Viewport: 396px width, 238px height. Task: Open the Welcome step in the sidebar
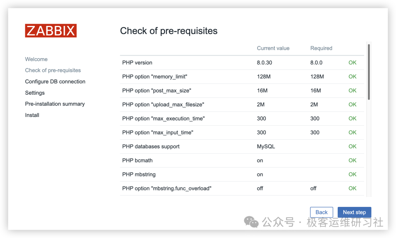pyautogui.click(x=36, y=59)
